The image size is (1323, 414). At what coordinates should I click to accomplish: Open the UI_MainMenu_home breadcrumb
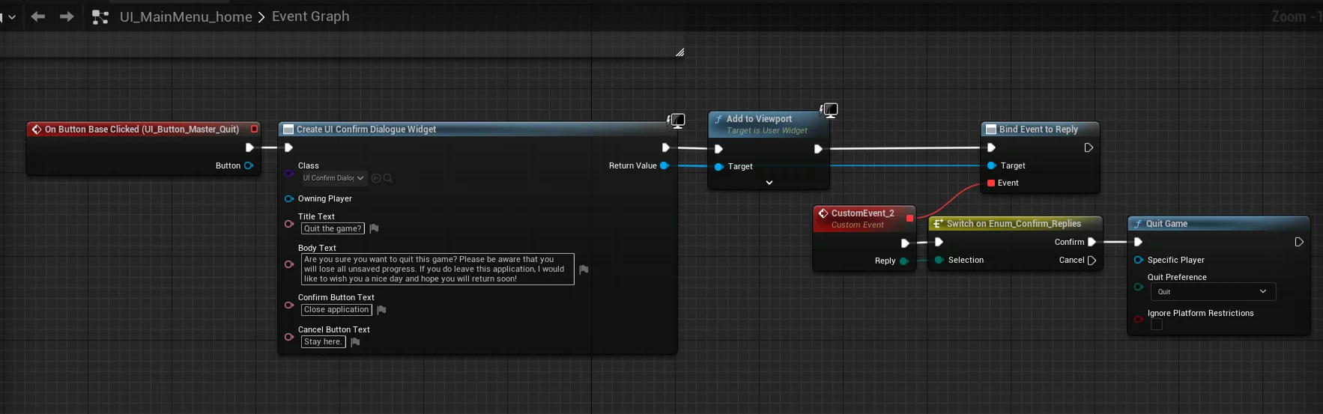point(186,16)
